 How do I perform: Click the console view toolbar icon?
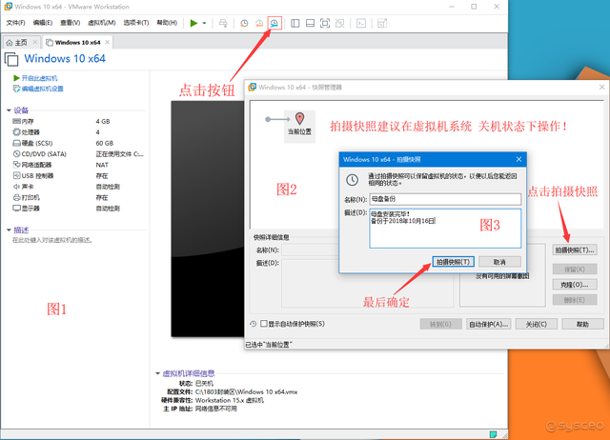pyautogui.click(x=361, y=23)
